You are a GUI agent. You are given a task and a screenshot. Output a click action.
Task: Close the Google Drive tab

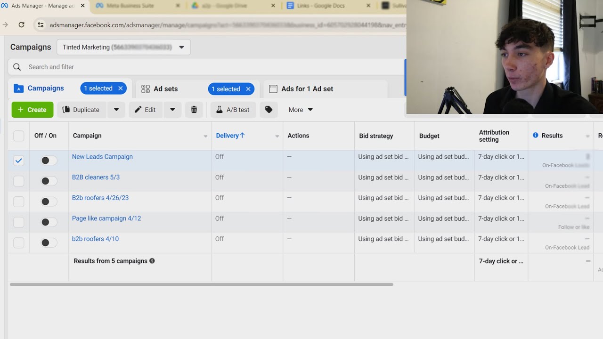[x=274, y=6]
